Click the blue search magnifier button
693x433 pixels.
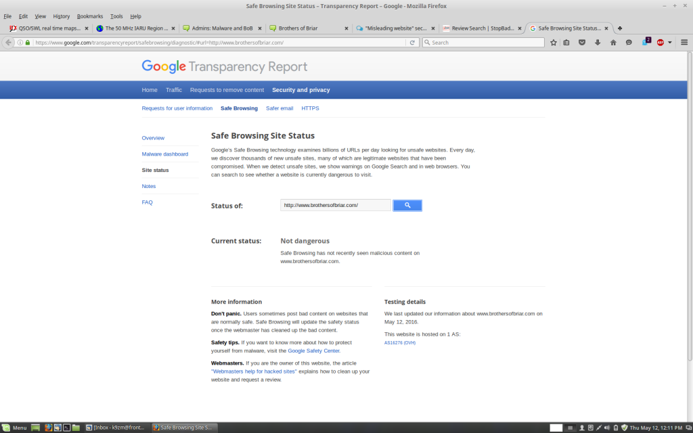pyautogui.click(x=407, y=205)
